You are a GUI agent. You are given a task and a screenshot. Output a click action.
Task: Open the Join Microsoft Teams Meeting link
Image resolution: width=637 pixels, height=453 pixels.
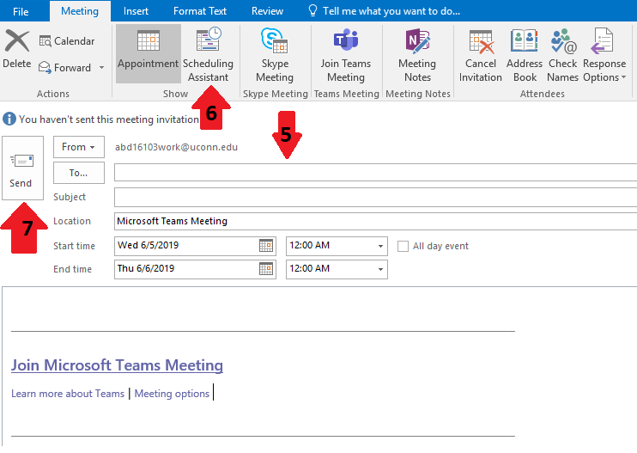[x=117, y=365]
